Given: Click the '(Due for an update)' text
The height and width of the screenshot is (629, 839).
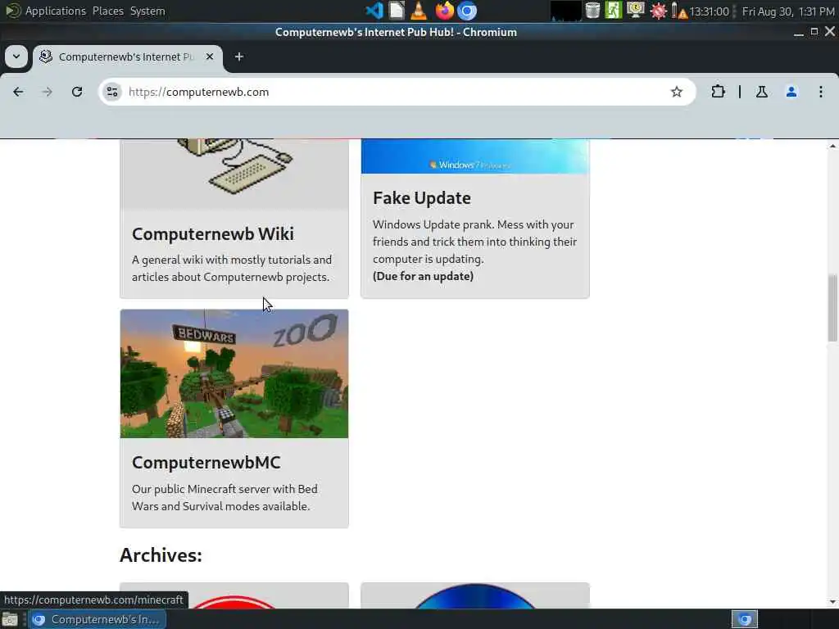Looking at the screenshot, I should point(423,276).
